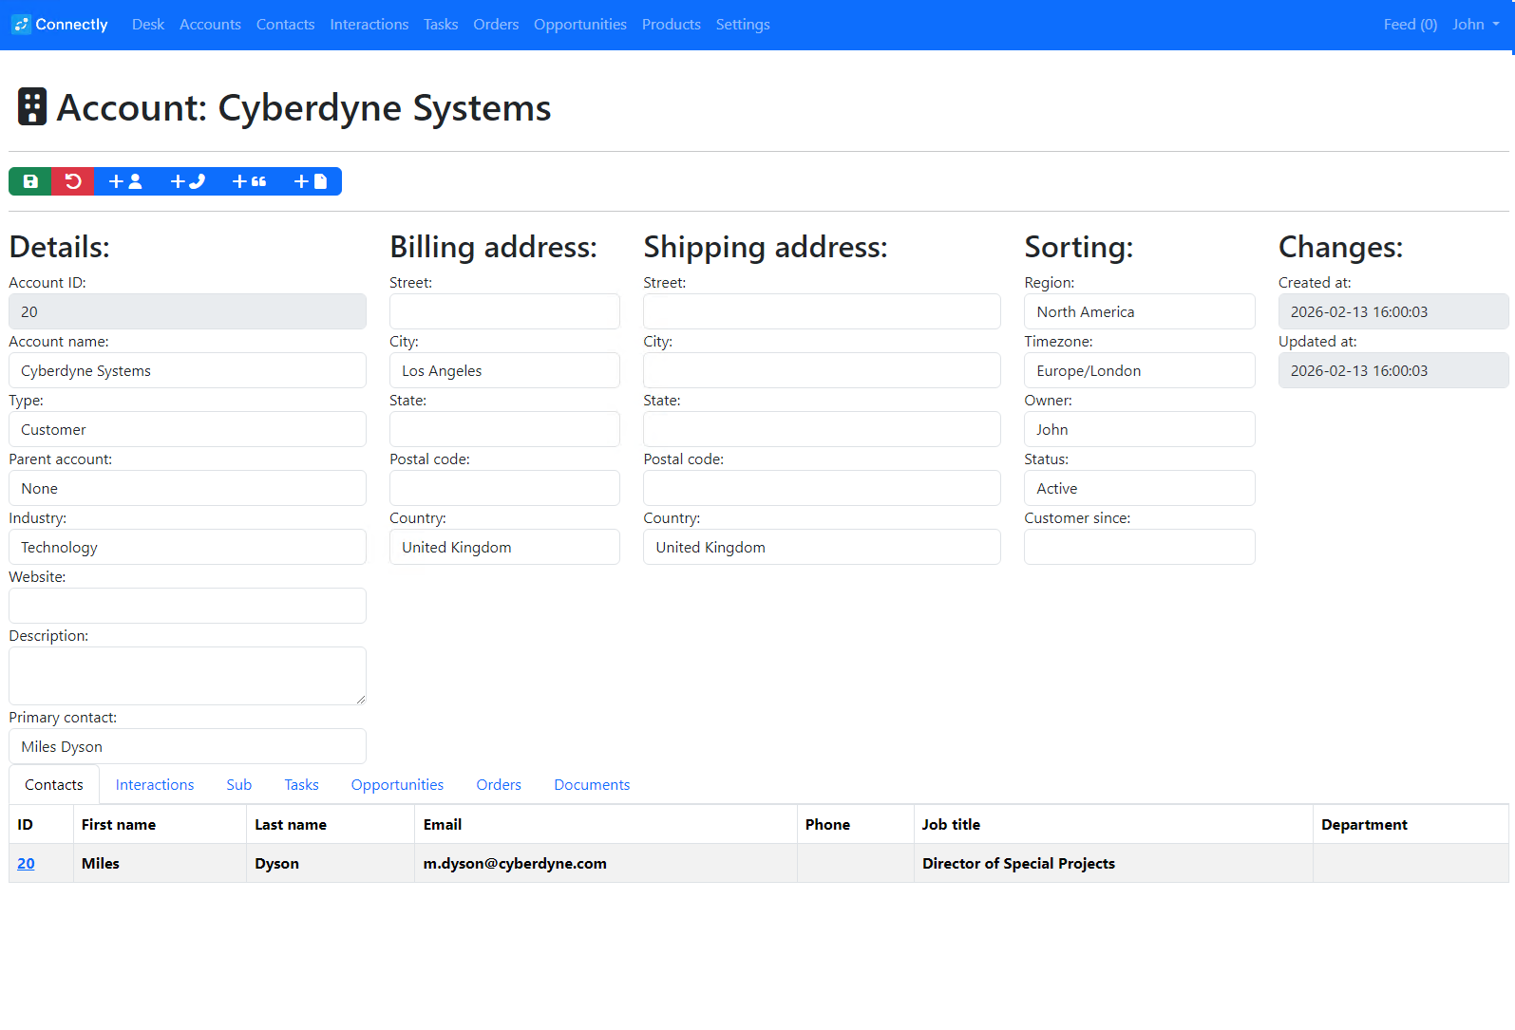Image resolution: width=1515 pixels, height=1030 pixels.
Task: Add a call interaction with phone icon
Action: tap(187, 181)
